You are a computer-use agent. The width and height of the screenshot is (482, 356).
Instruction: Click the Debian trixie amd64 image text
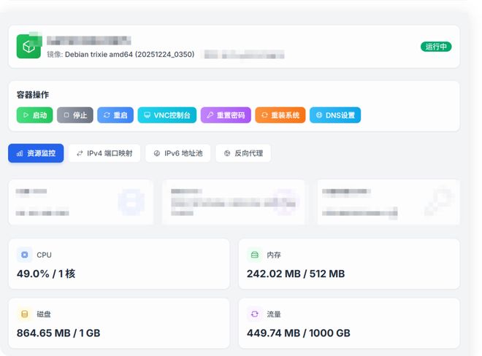[x=130, y=55]
